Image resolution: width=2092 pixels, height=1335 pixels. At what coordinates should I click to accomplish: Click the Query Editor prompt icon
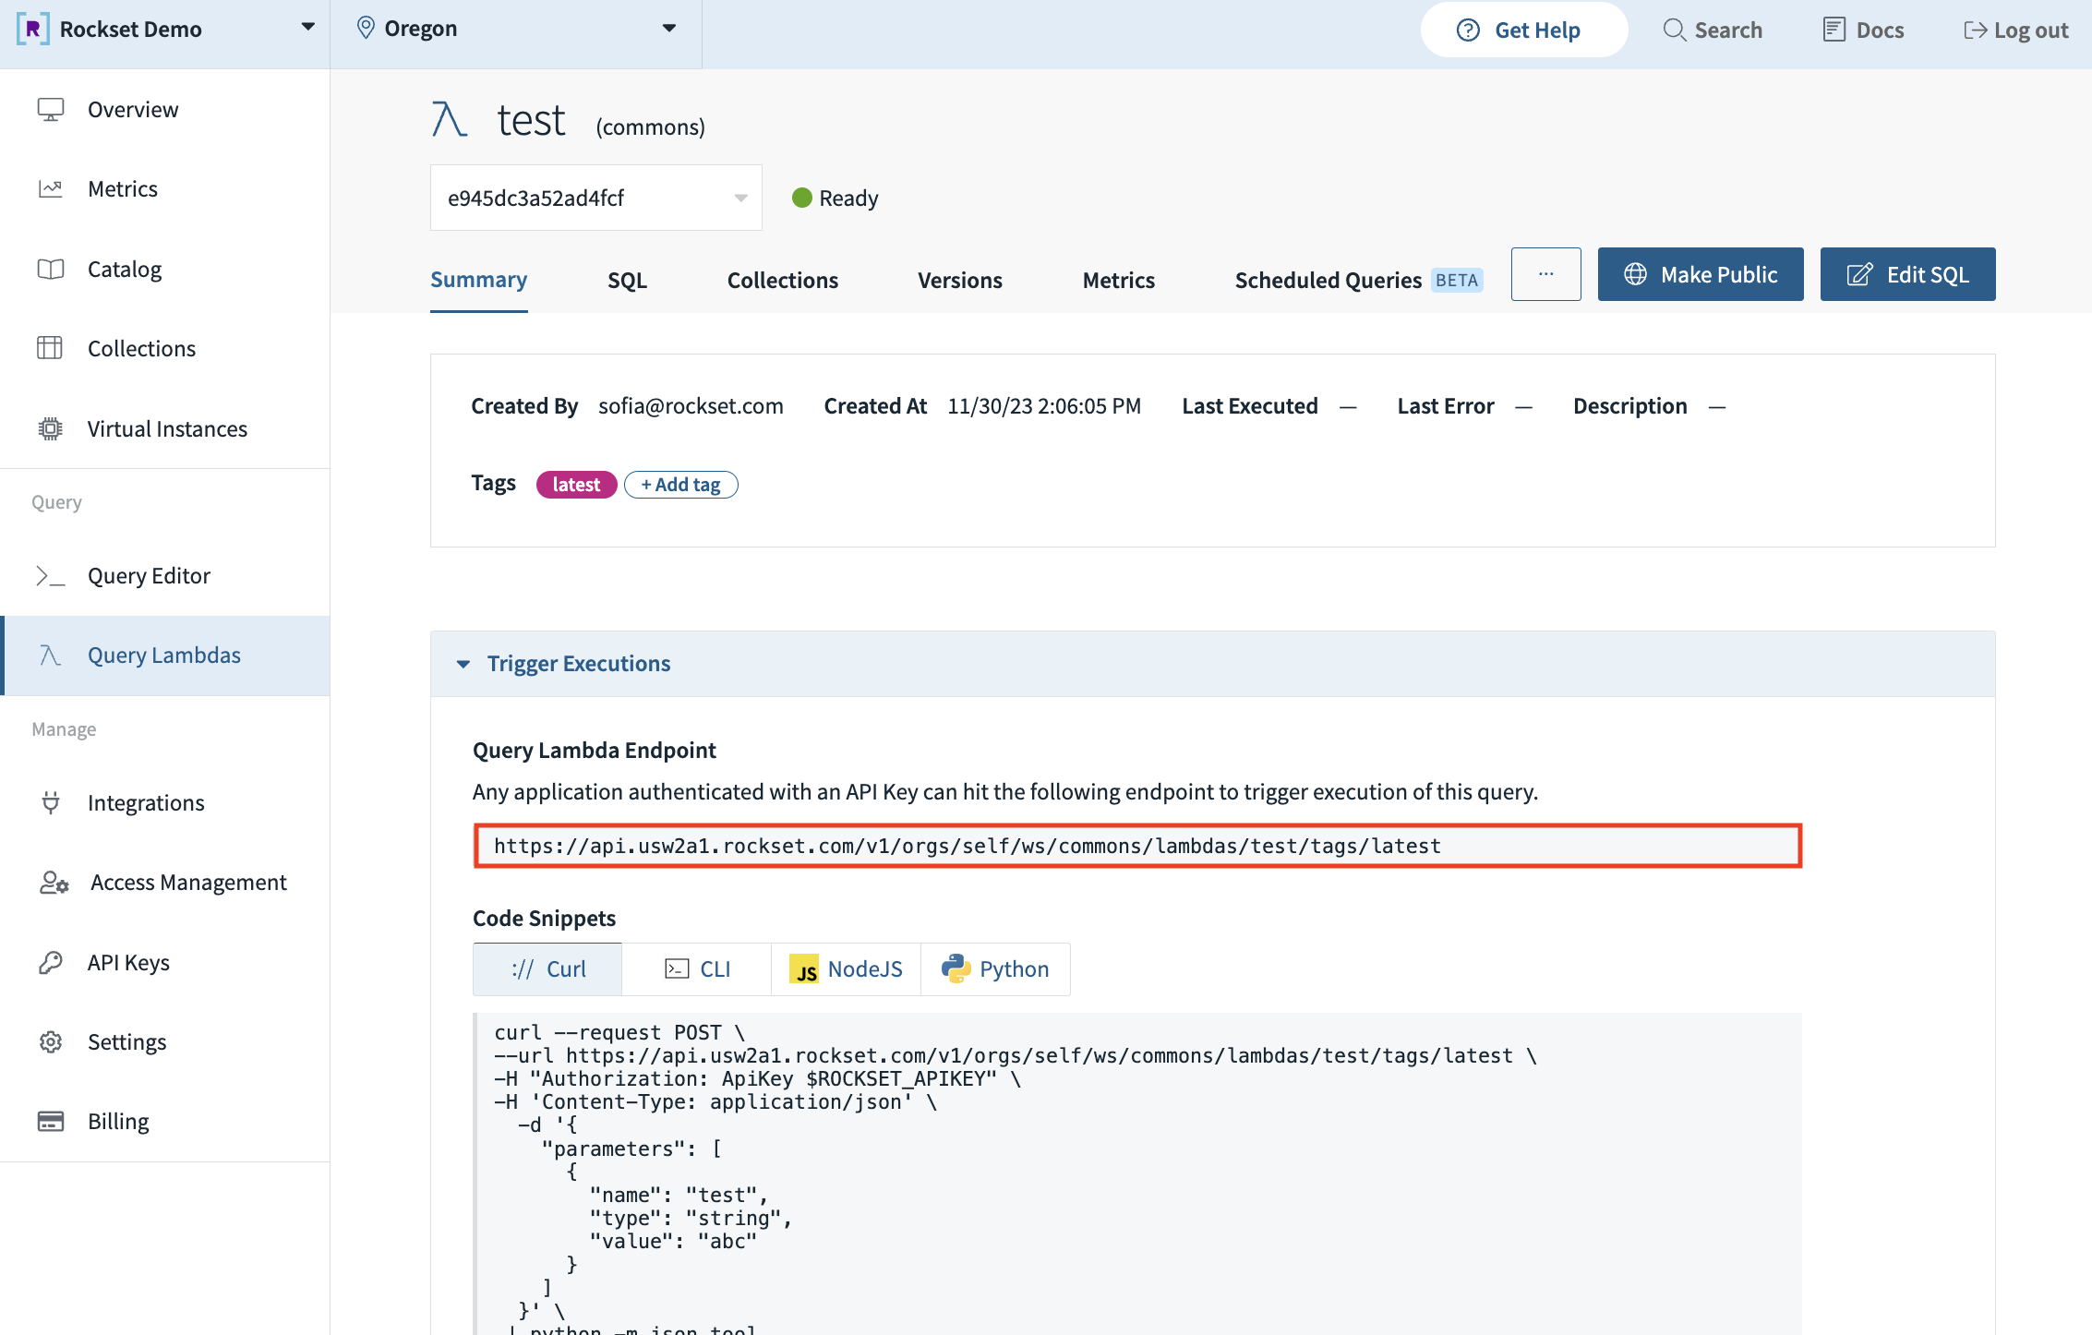[x=50, y=576]
